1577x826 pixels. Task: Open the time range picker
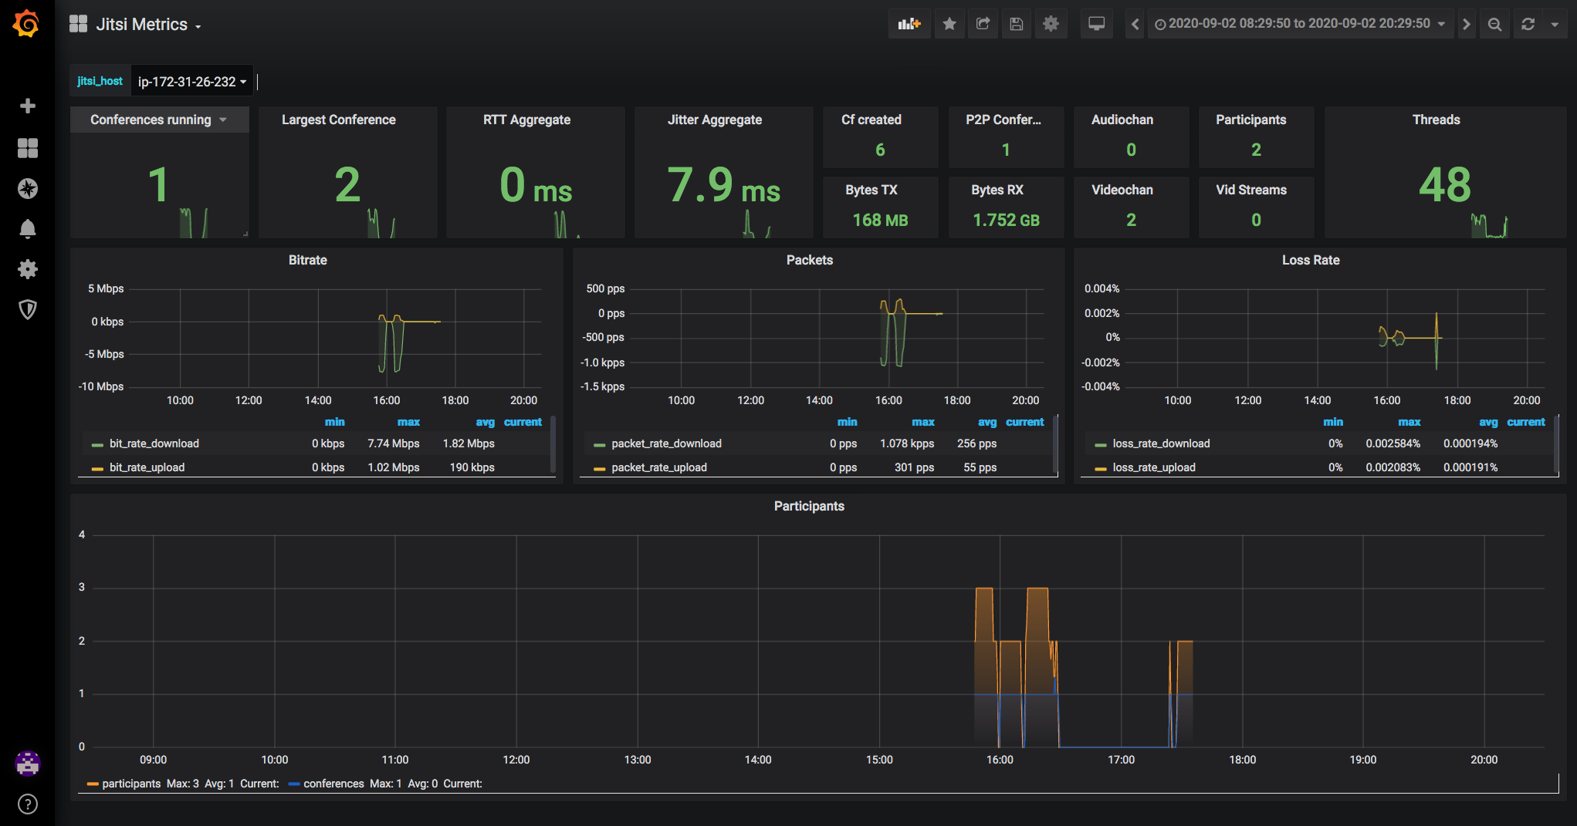(x=1299, y=24)
